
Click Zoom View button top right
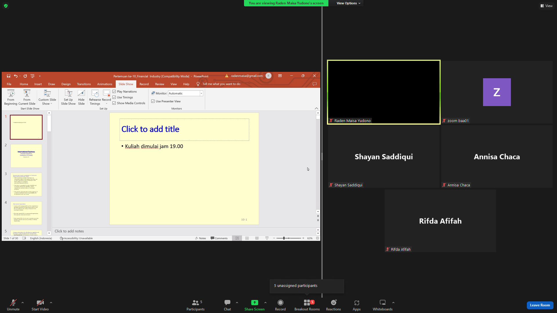coord(546,6)
